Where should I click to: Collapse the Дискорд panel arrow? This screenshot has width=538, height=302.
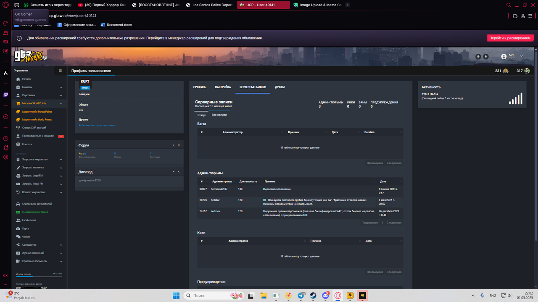point(173,172)
